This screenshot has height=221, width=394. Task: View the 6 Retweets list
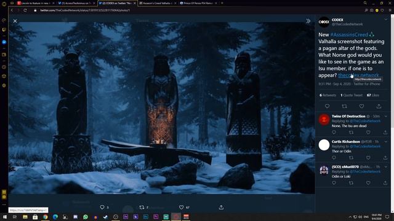tap(328, 95)
